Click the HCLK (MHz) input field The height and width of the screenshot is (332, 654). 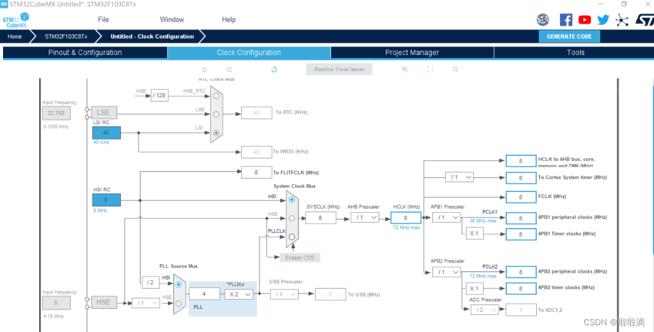pos(405,218)
